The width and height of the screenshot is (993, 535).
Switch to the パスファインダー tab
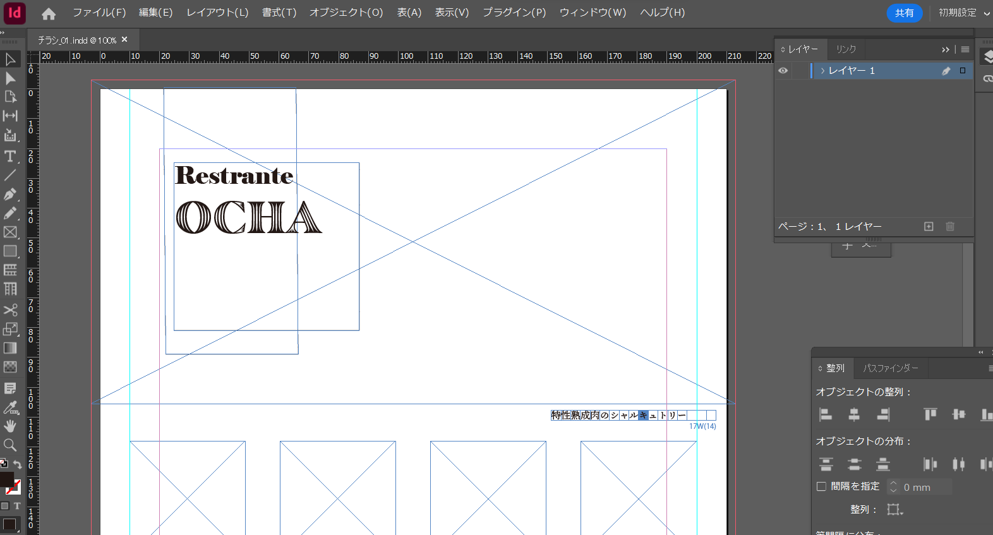click(x=891, y=368)
